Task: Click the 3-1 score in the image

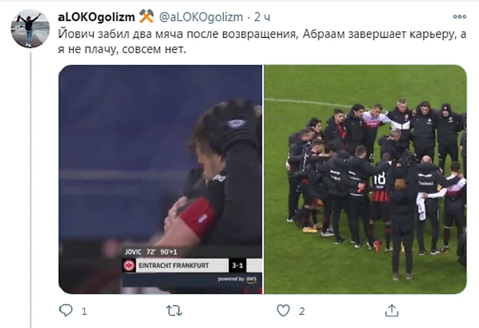Action: pos(238,266)
